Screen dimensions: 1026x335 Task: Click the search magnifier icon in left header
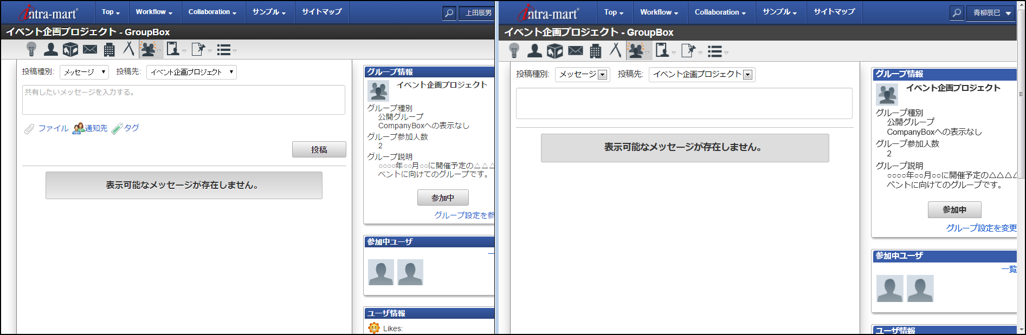point(449,13)
